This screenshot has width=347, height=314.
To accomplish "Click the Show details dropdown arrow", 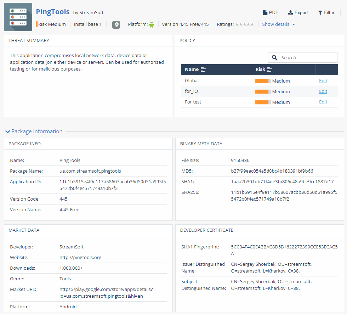I will coord(294,24).
